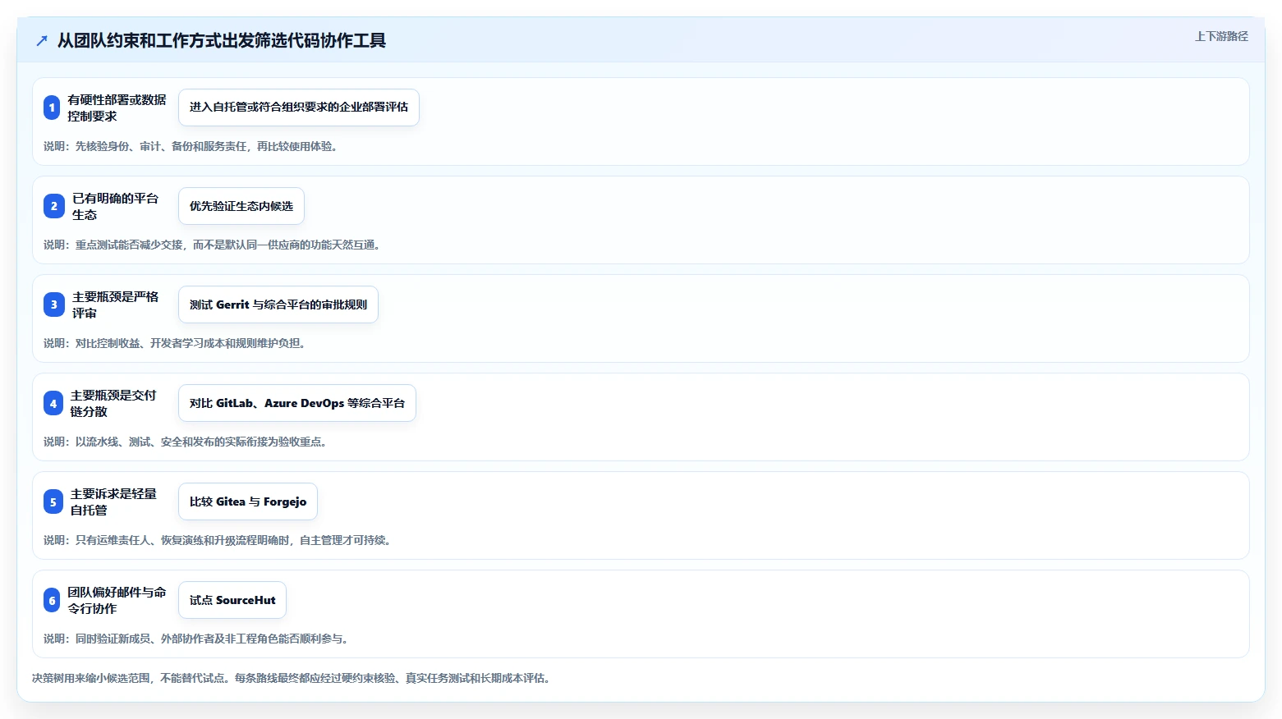Click the condition text 已有明确的平台生态
This screenshot has width=1282, height=719.
click(115, 206)
